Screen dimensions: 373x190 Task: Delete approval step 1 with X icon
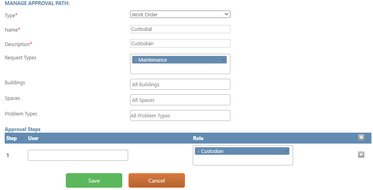point(361,155)
